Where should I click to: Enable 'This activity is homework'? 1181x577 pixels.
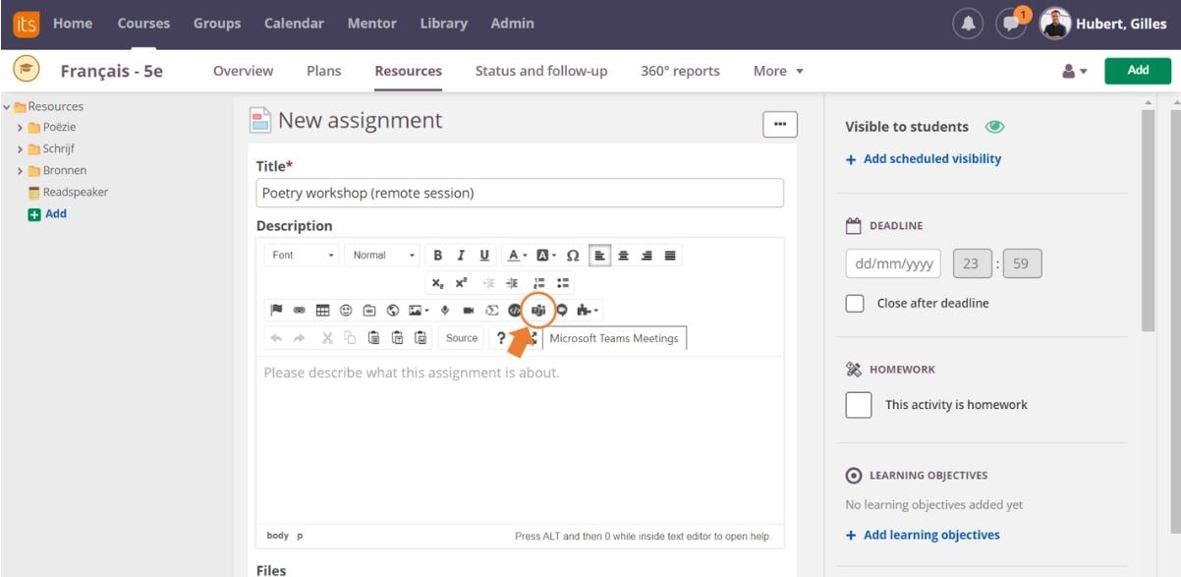(858, 404)
